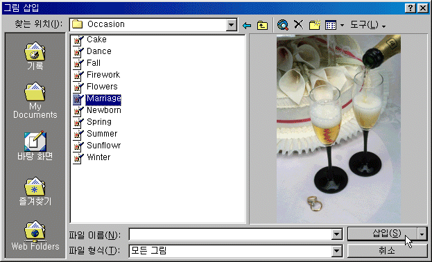This screenshot has width=432, height=262.
Task: Select the file name Dance
Action: pos(99,51)
